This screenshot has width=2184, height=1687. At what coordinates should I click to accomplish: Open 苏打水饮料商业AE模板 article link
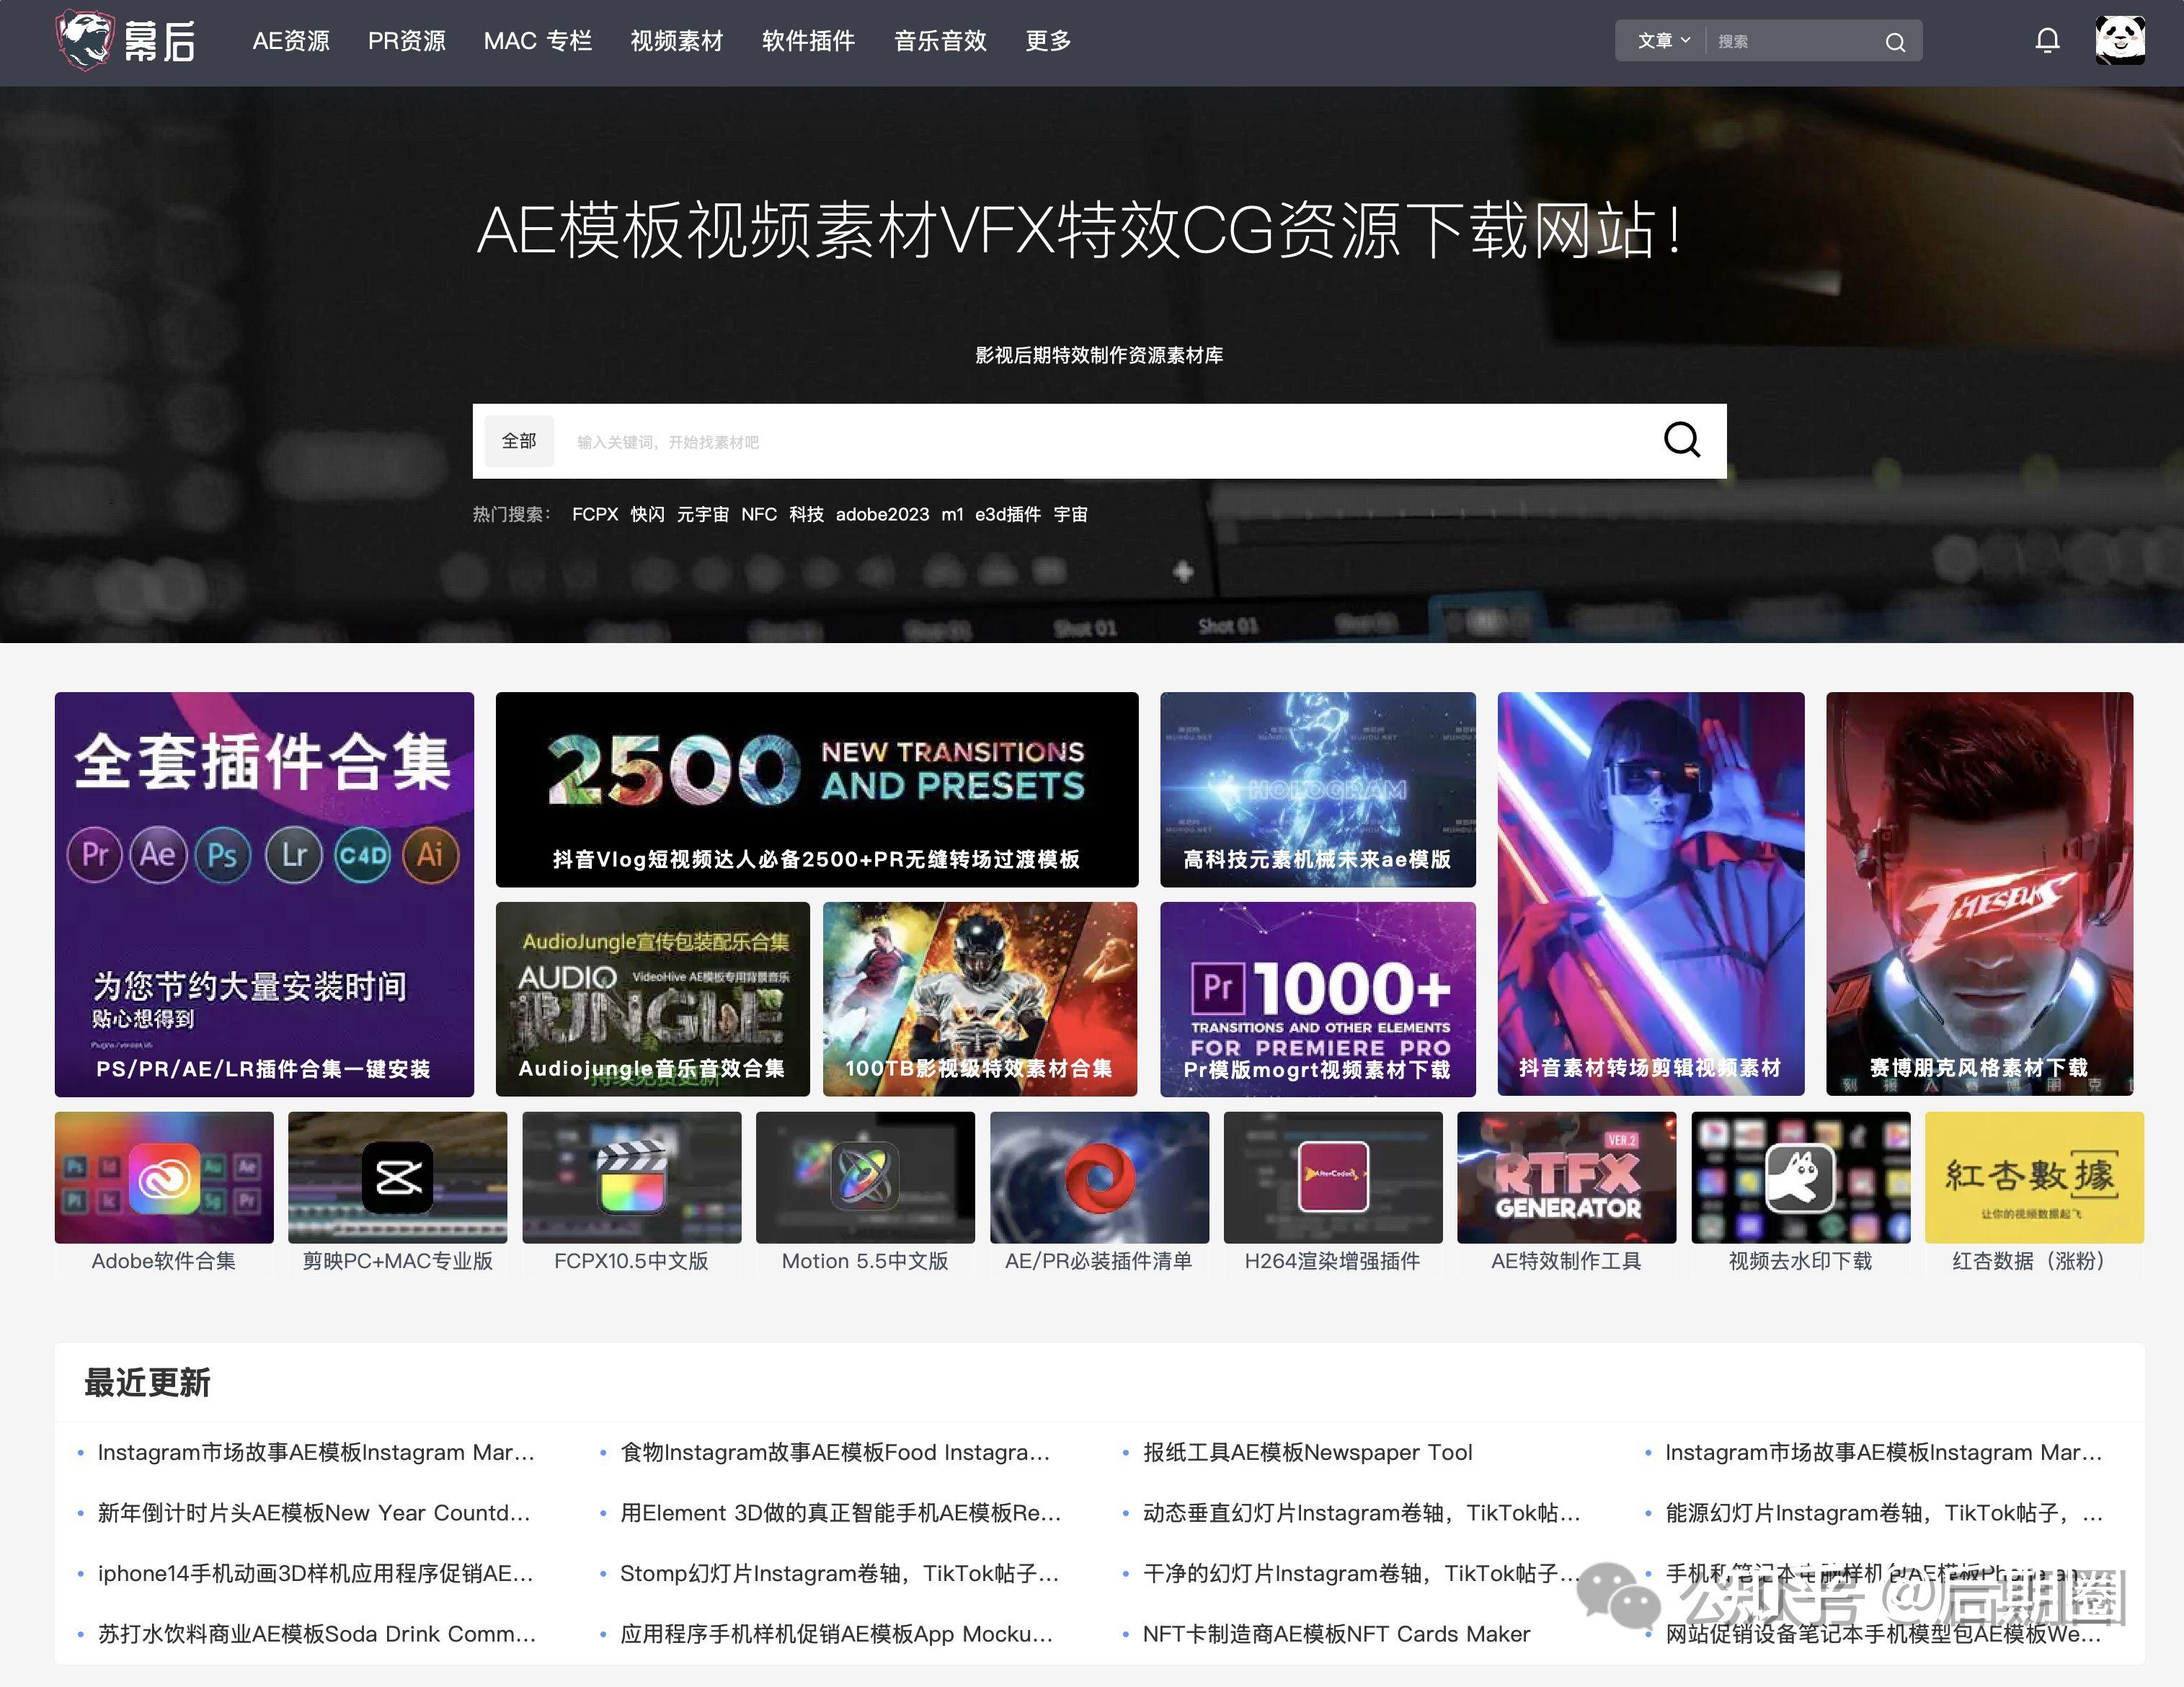(x=317, y=1634)
